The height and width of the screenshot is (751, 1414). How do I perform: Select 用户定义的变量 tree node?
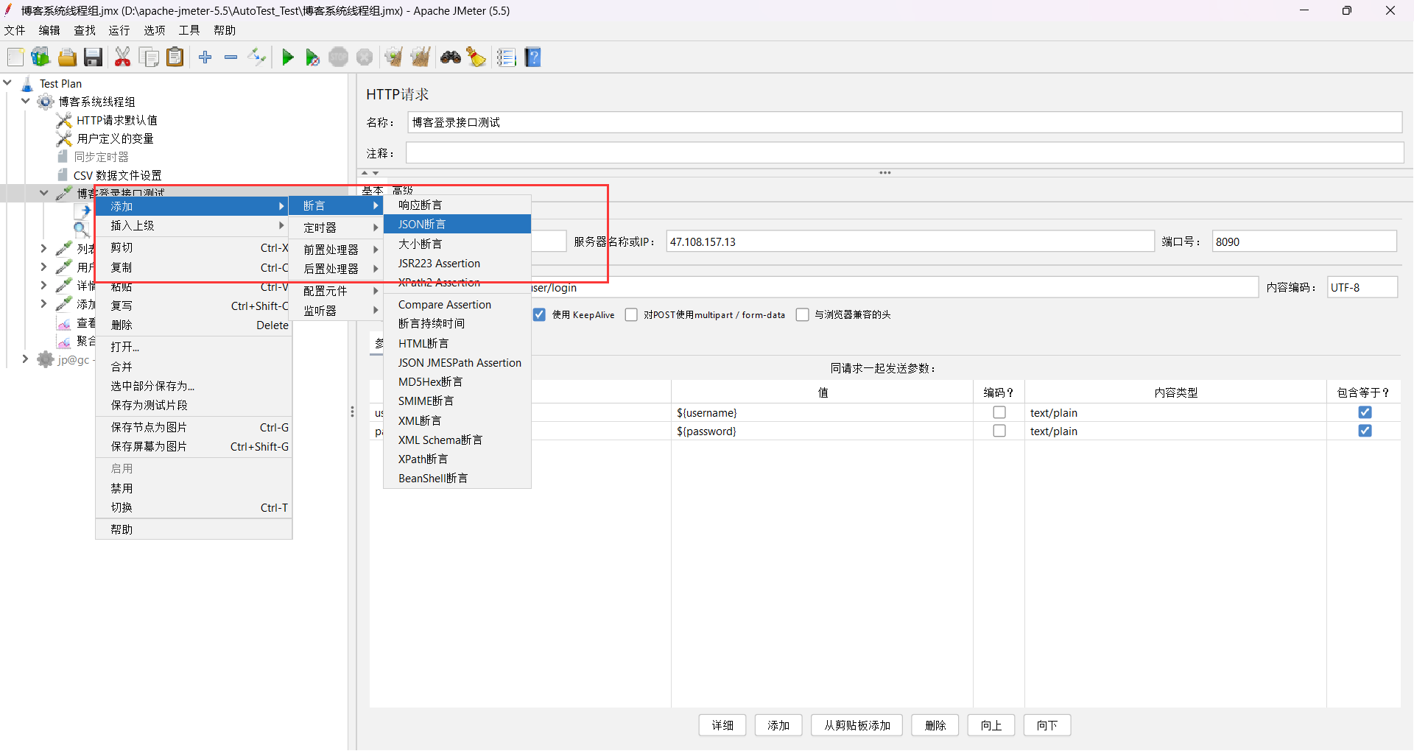(115, 138)
